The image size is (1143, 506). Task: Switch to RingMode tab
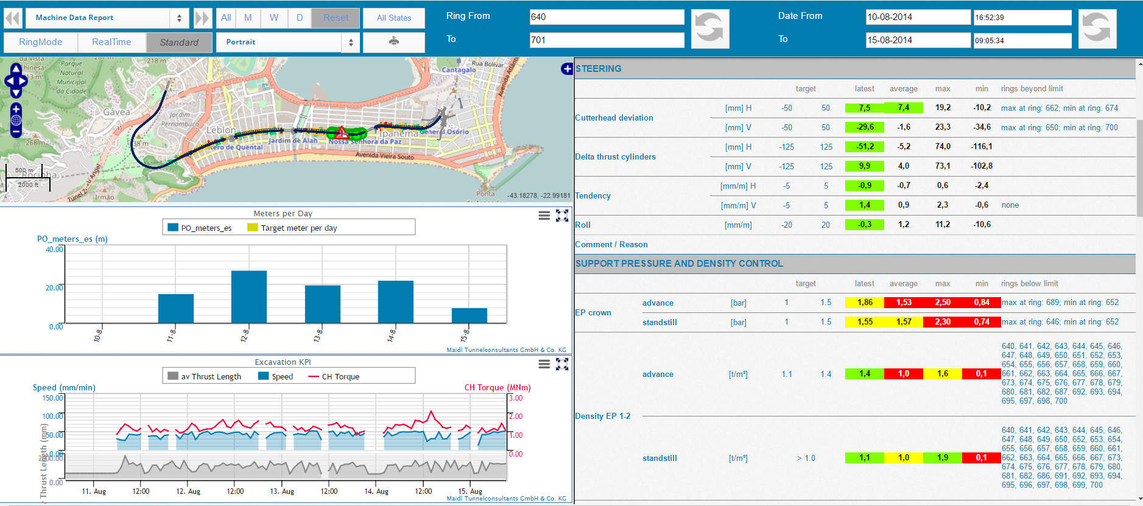[x=40, y=42]
